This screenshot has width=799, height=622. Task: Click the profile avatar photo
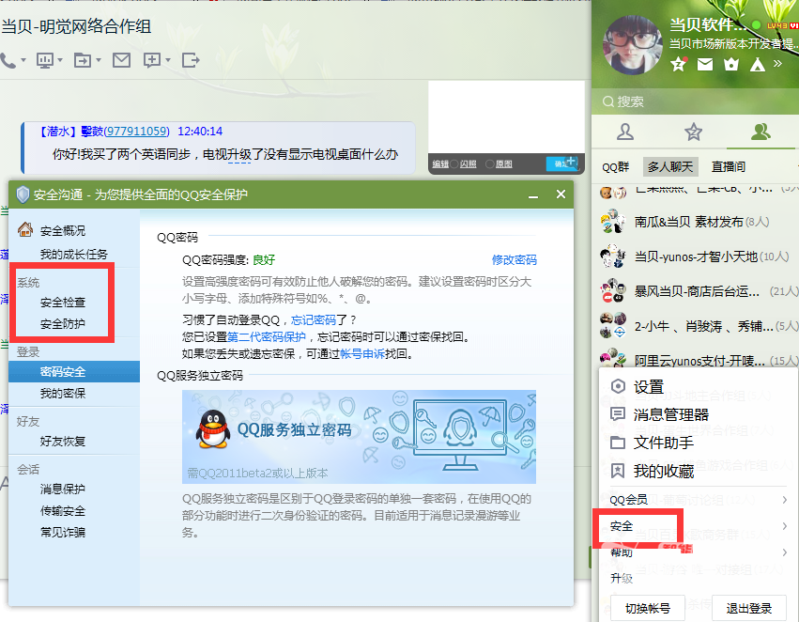[633, 45]
